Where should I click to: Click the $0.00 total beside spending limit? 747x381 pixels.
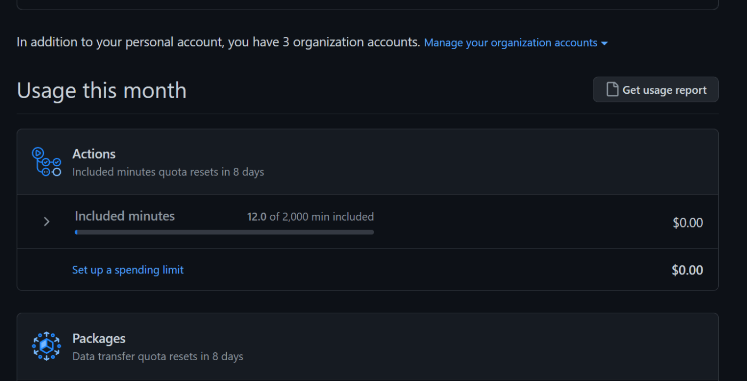tap(687, 270)
